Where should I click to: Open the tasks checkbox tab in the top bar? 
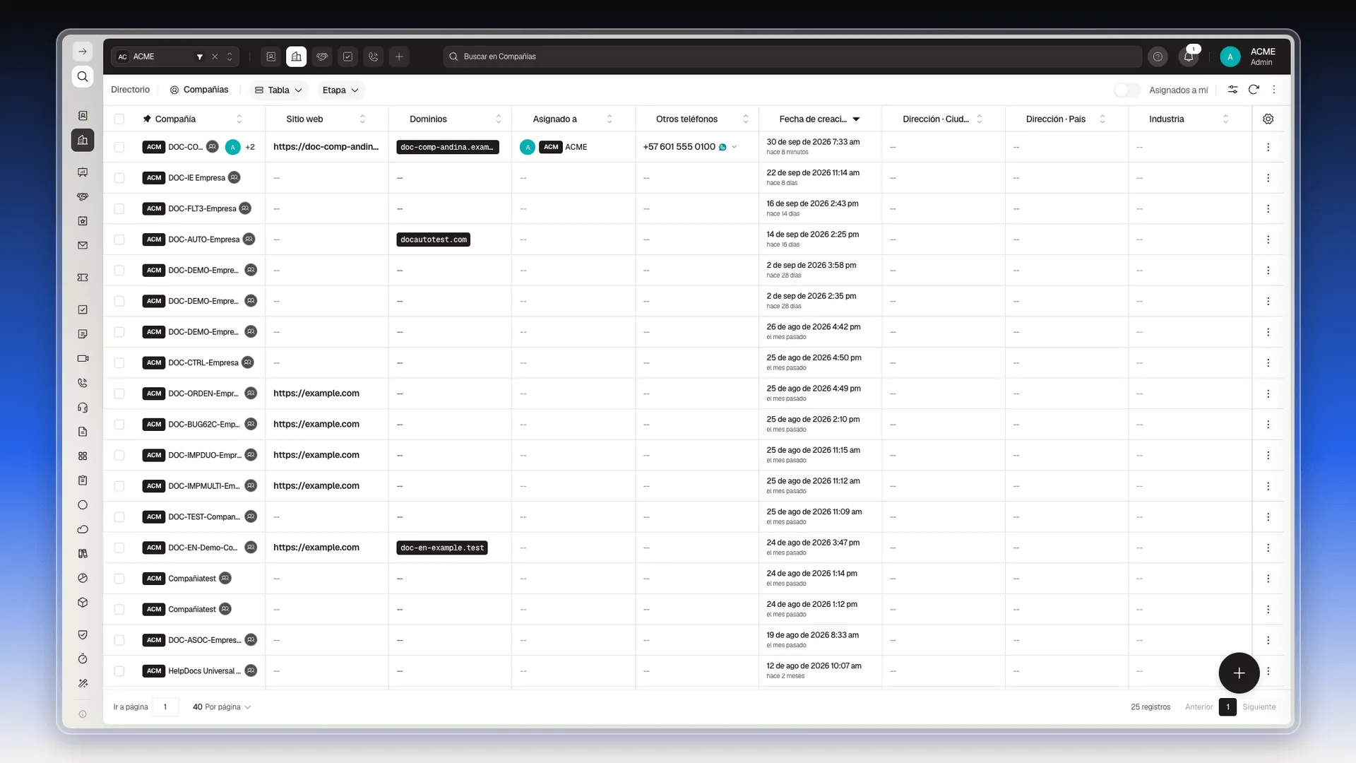point(347,57)
